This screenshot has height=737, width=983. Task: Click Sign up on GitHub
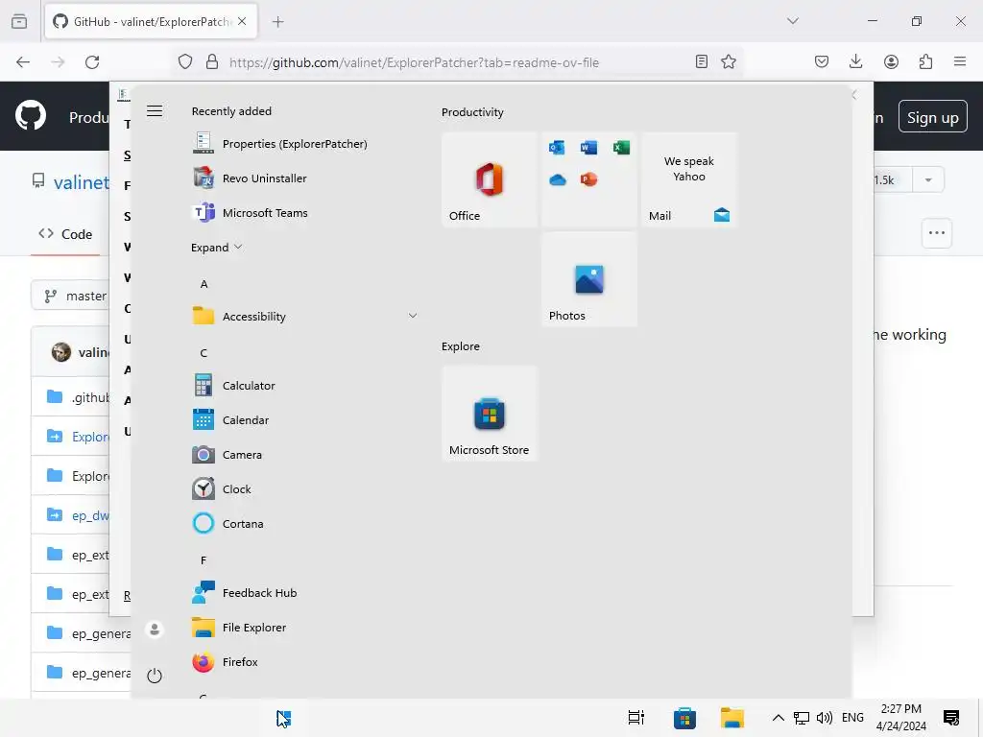click(x=932, y=117)
